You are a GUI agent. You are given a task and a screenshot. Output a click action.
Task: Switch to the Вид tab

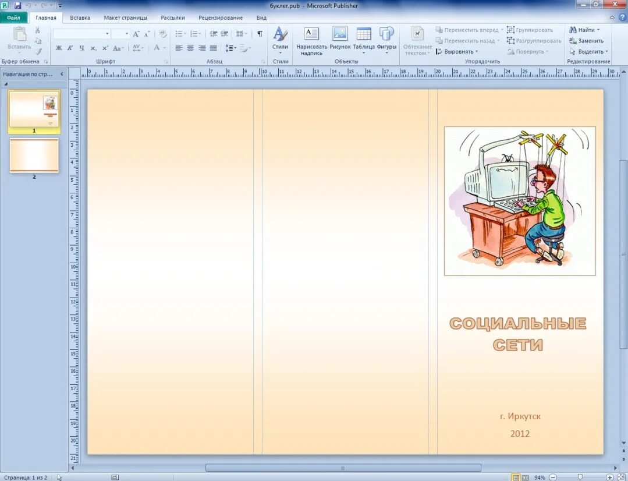point(261,17)
